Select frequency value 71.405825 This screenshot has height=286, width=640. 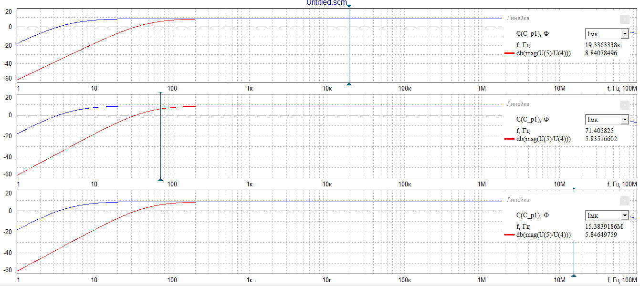point(599,131)
